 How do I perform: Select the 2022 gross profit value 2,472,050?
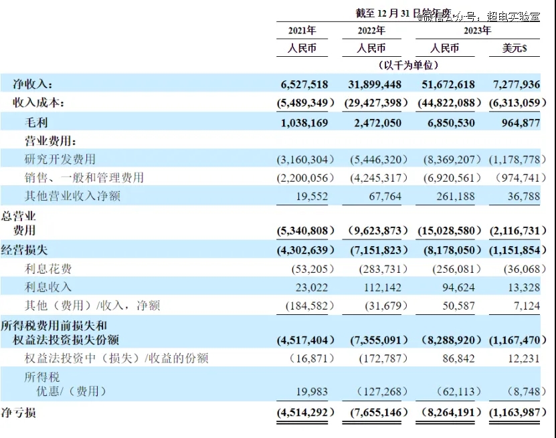(378, 123)
